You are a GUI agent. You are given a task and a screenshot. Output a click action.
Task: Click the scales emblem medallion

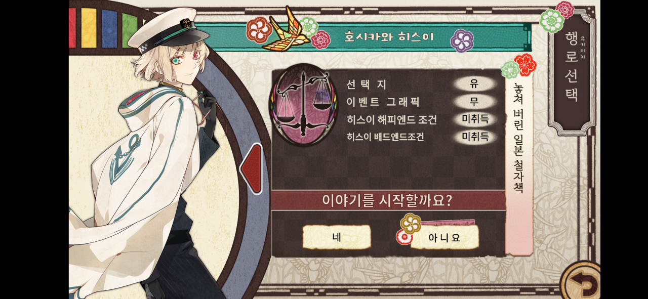tap(303, 105)
